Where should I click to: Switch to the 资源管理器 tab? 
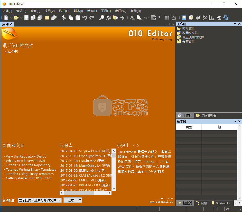click(x=206, y=115)
